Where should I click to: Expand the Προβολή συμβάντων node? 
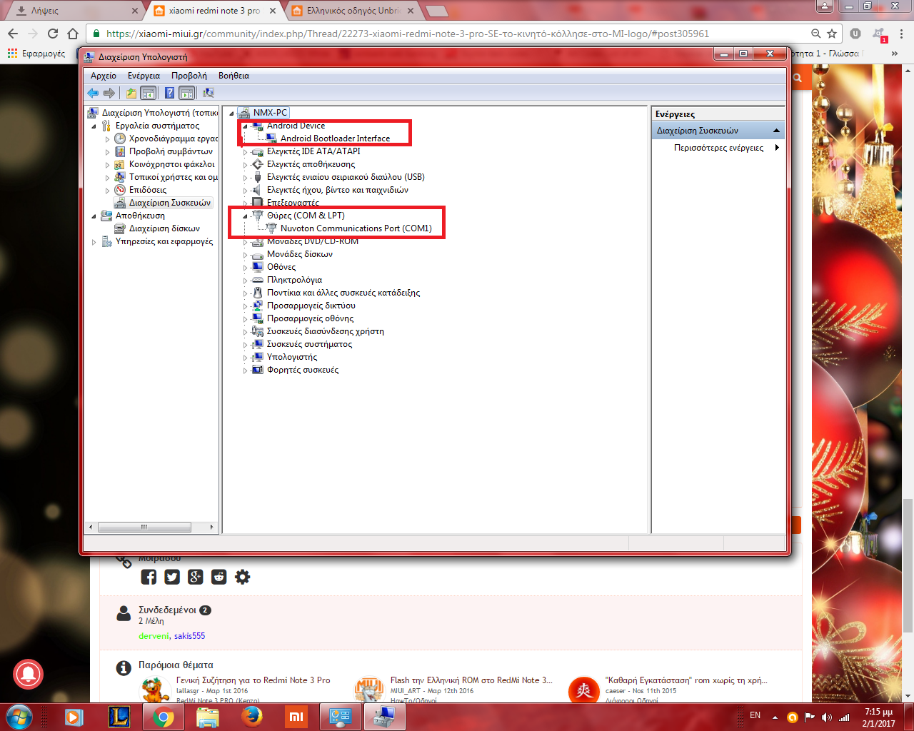coord(108,151)
